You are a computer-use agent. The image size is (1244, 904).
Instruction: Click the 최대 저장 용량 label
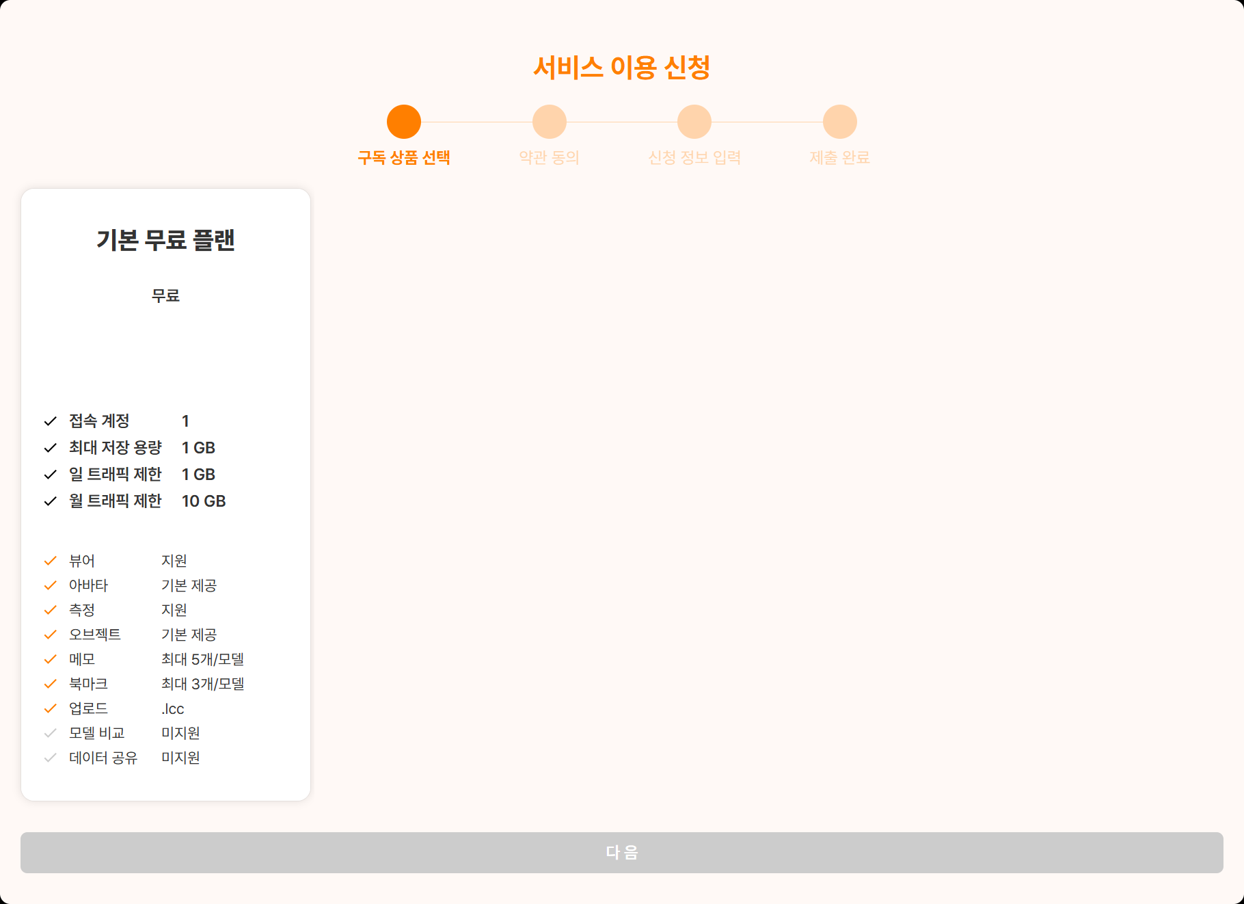click(x=116, y=447)
